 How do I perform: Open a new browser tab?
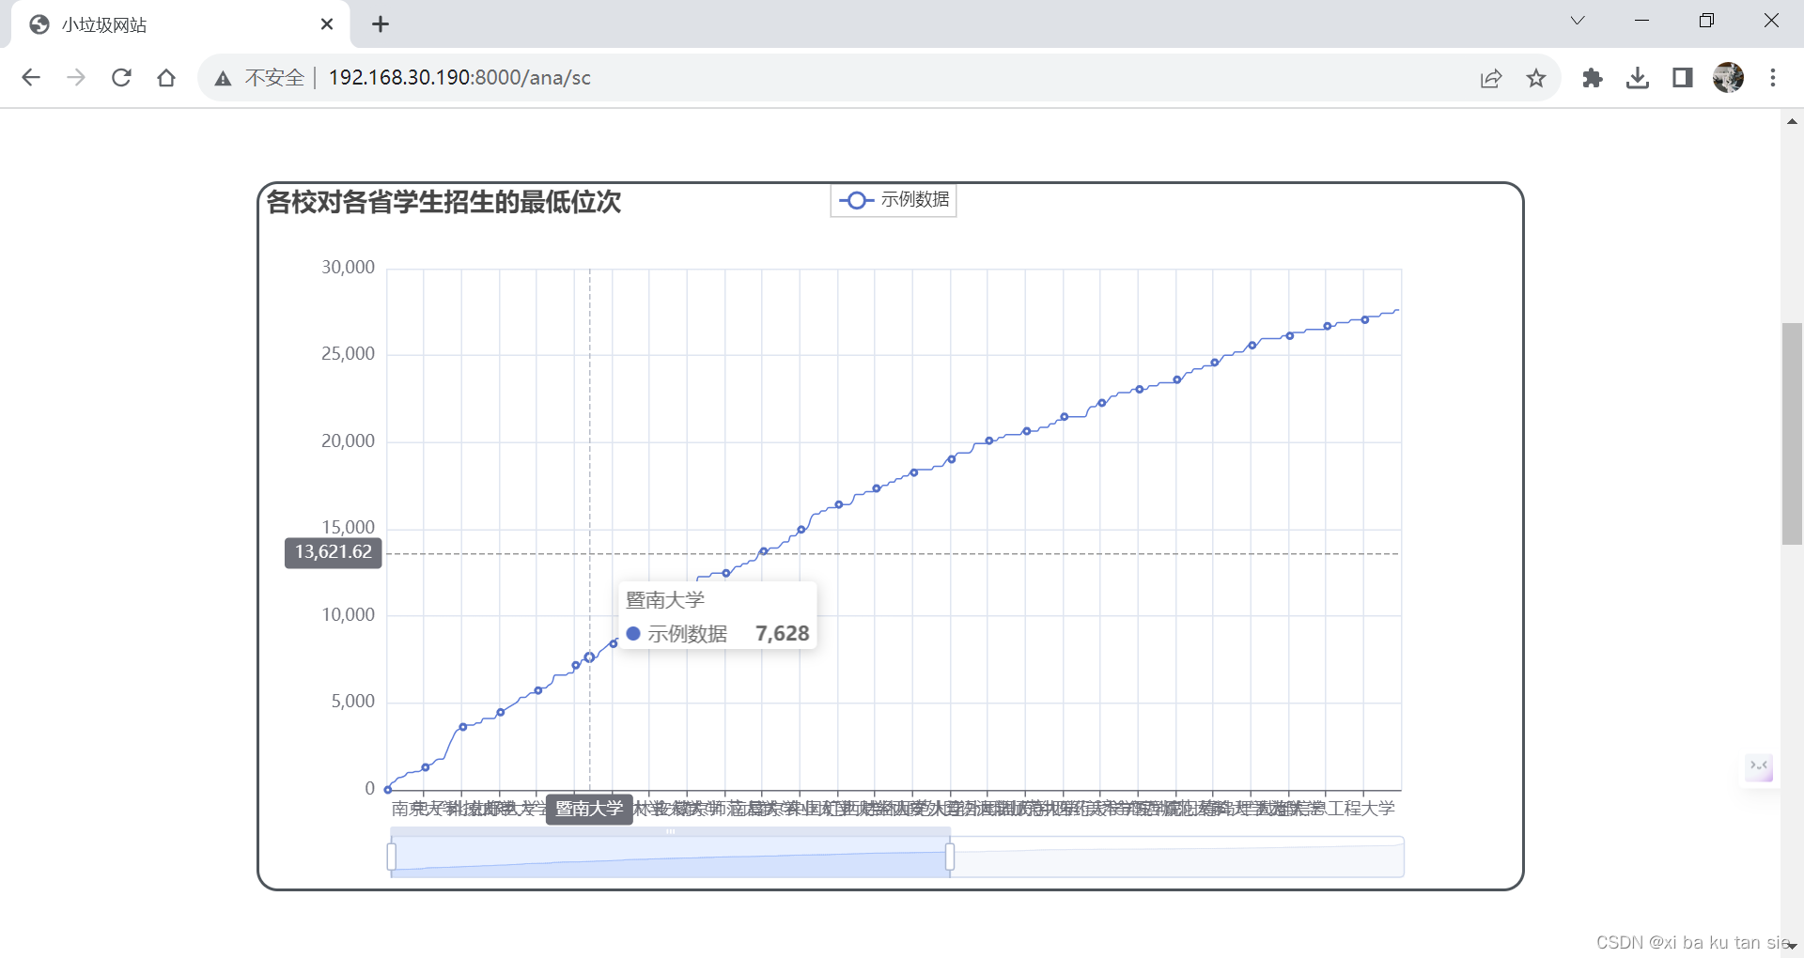[x=381, y=24]
